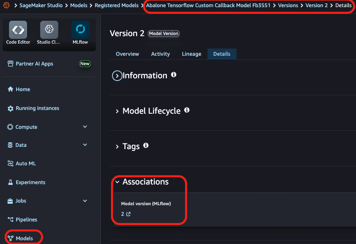This screenshot has height=244, width=356.
Task: Switch to the Activity tab
Action: click(x=160, y=54)
